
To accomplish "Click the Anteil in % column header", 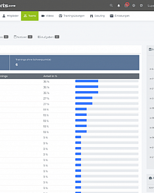I will [50, 76].
